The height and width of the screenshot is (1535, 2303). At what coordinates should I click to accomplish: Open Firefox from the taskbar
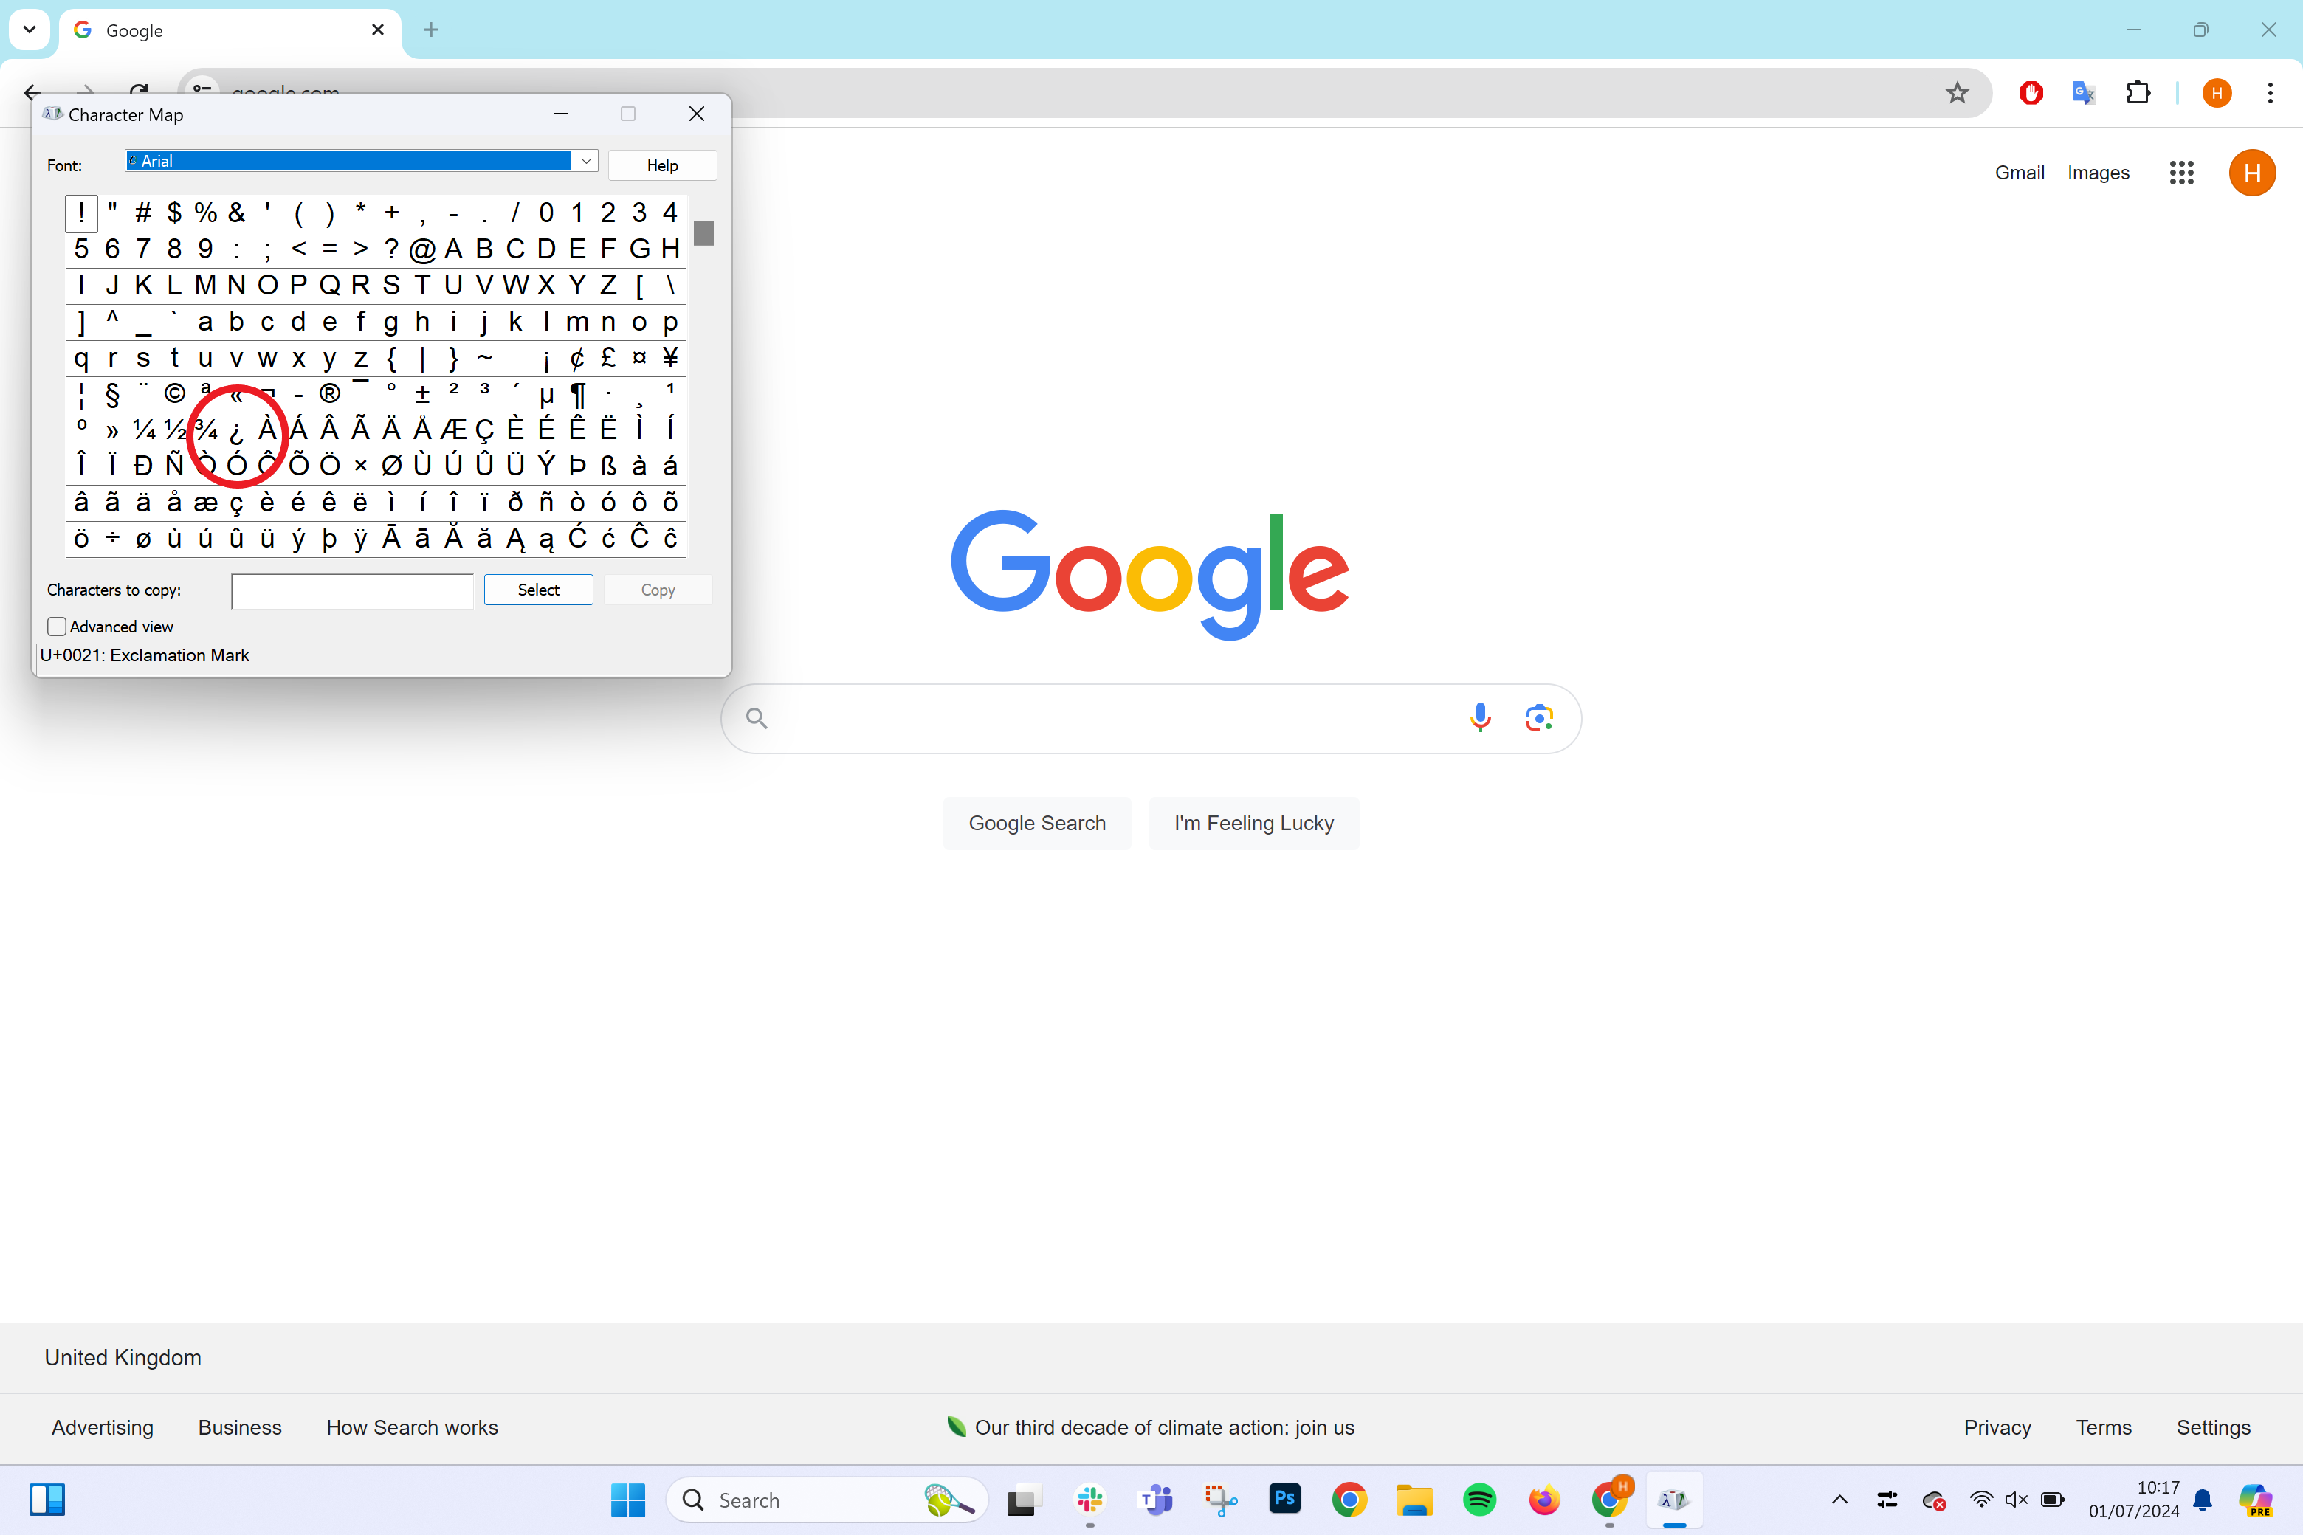[1544, 1500]
